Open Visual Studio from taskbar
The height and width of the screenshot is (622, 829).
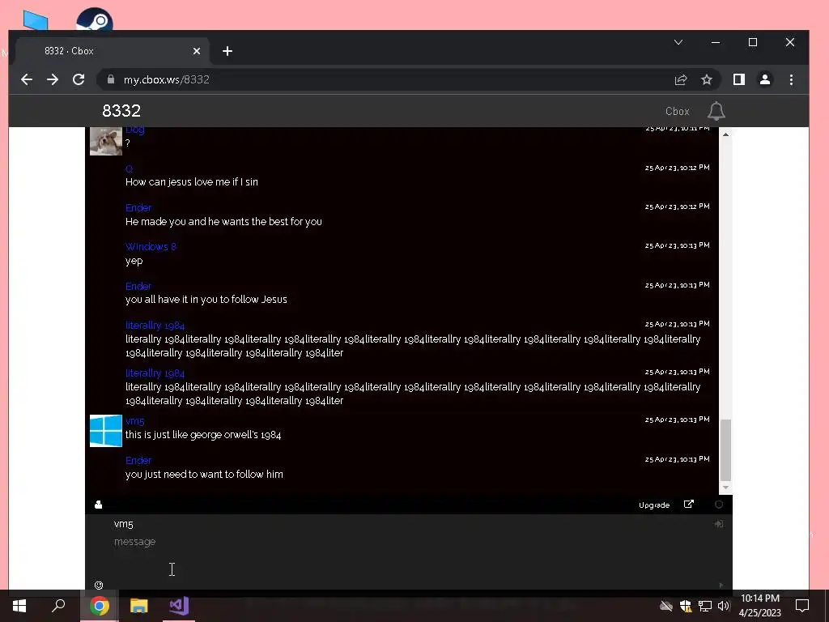179,606
